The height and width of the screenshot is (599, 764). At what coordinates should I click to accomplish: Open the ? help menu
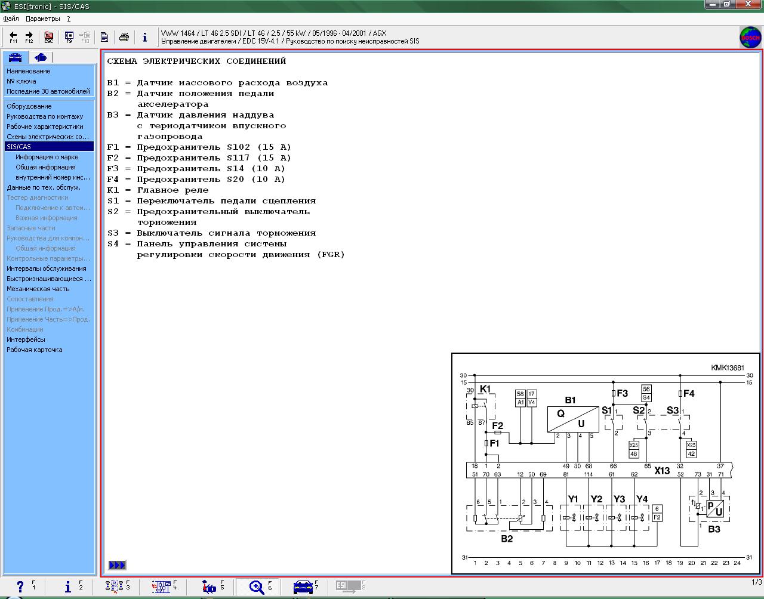pos(69,18)
